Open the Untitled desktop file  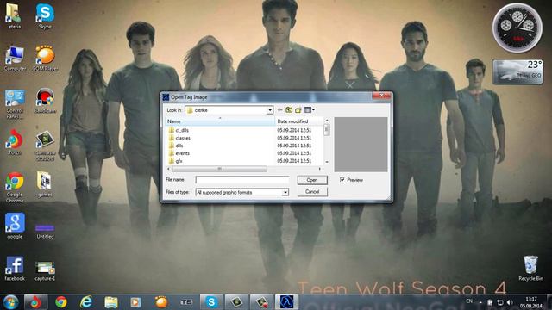[x=45, y=231]
